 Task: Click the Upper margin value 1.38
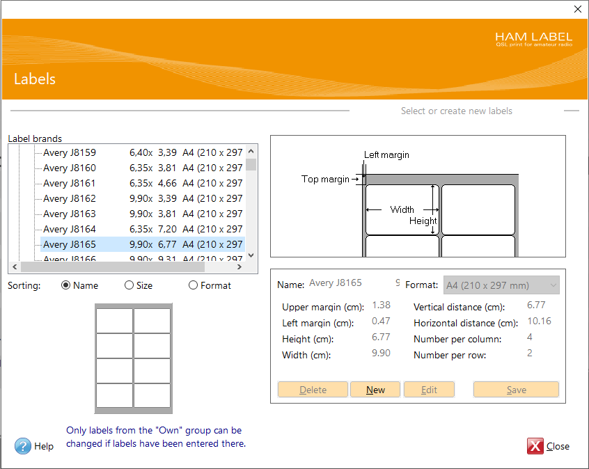pyautogui.click(x=382, y=305)
